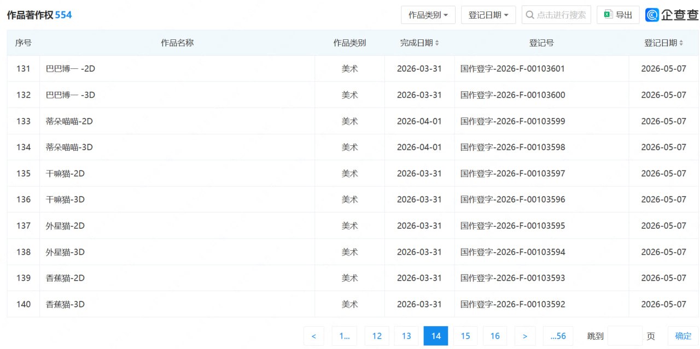The height and width of the screenshot is (349, 700).
Task: Go to page 13
Action: [406, 336]
